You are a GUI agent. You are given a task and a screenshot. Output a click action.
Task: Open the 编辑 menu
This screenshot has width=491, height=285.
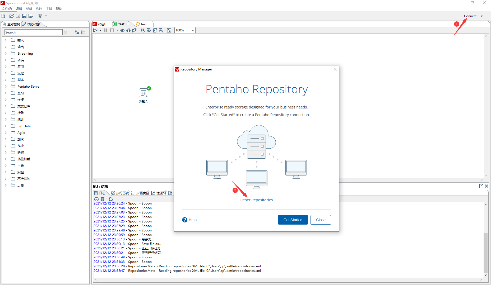click(x=19, y=9)
